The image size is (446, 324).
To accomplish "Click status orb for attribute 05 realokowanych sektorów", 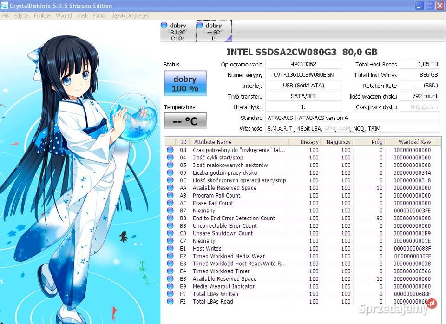I will click(x=170, y=165).
